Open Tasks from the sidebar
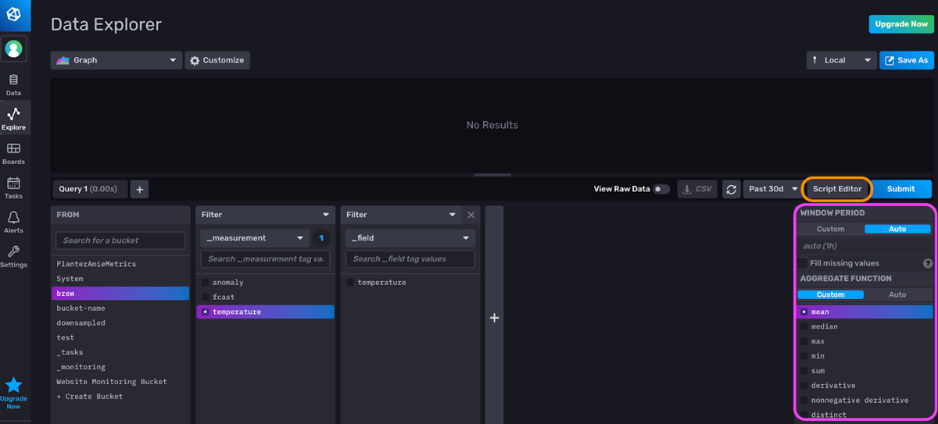The height and width of the screenshot is (424, 938). click(x=13, y=187)
